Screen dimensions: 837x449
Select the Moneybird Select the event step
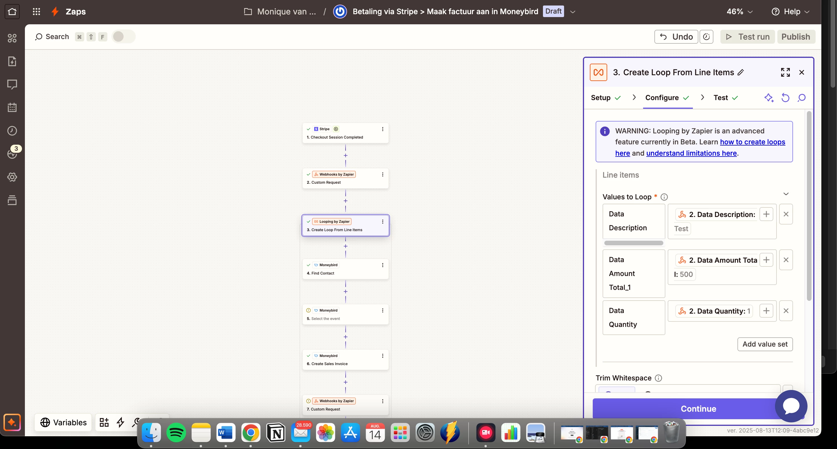click(x=345, y=314)
